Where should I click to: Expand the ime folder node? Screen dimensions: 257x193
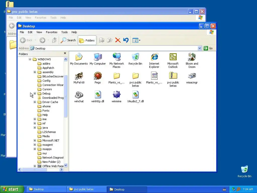pyautogui.click(x=35, y=119)
